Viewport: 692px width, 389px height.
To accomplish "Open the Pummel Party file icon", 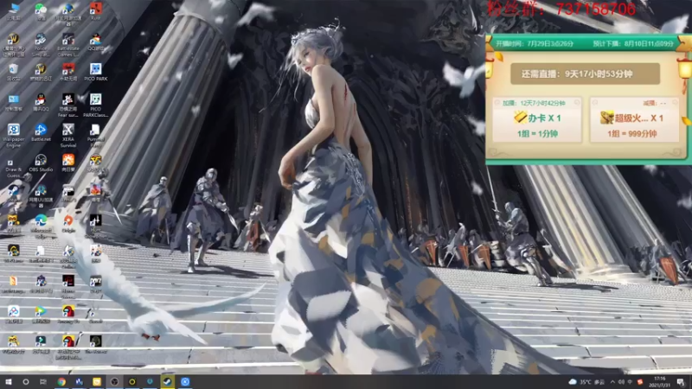I will (x=95, y=135).
